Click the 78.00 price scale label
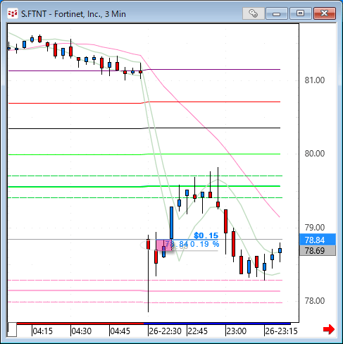Image resolution: width=343 pixels, height=344 pixels. pyautogui.click(x=315, y=301)
